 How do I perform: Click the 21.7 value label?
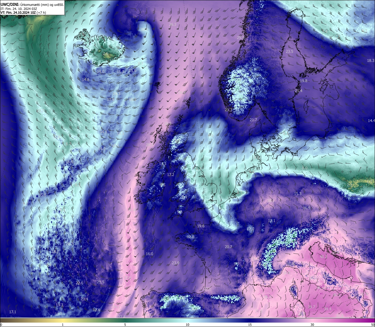253,120
